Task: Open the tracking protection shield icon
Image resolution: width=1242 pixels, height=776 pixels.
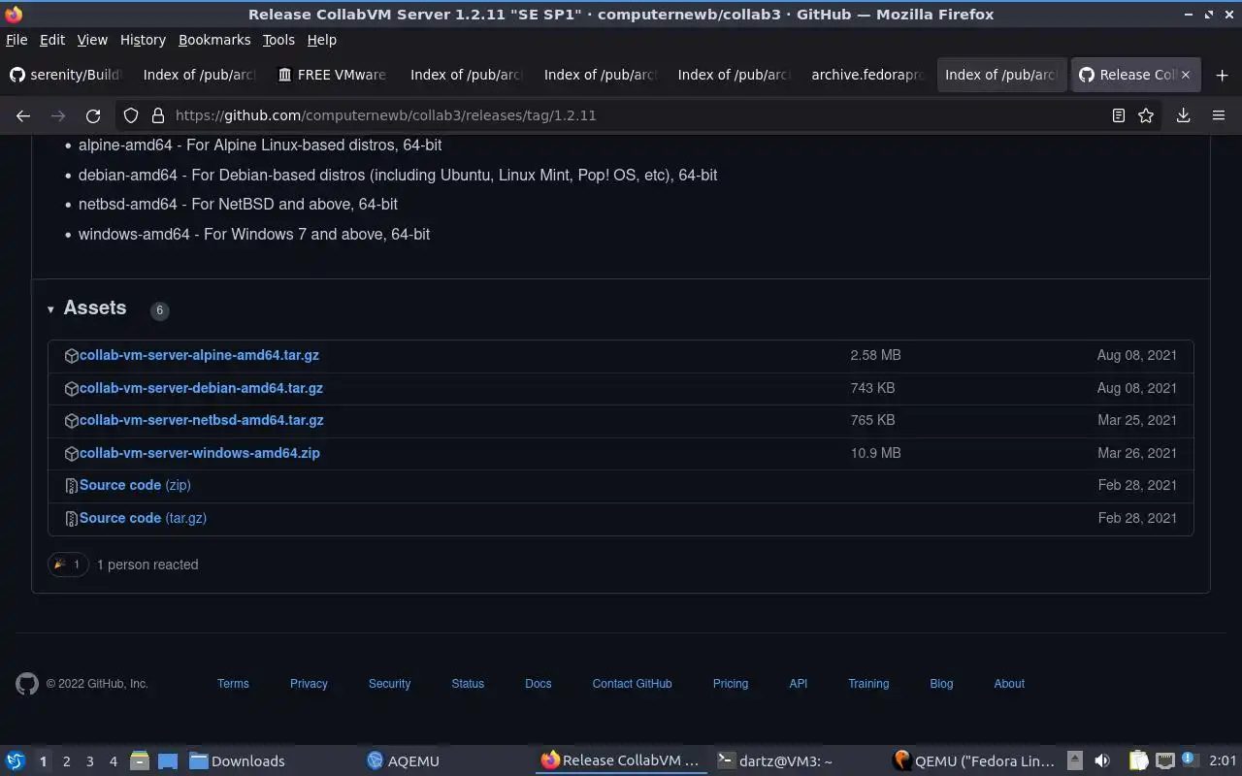Action: (131, 115)
